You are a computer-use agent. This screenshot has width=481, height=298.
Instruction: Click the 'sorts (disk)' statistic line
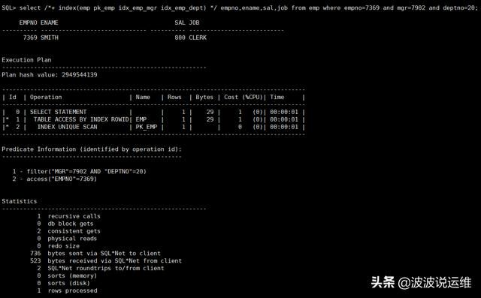pos(63,283)
